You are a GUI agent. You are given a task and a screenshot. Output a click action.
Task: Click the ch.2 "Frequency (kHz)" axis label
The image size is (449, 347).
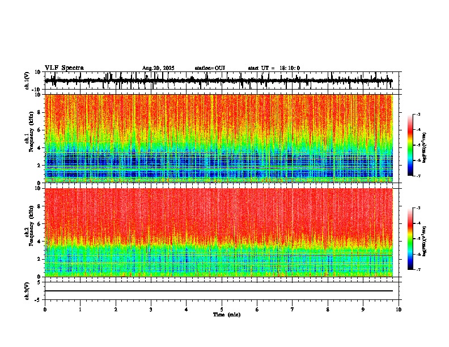click(31, 226)
